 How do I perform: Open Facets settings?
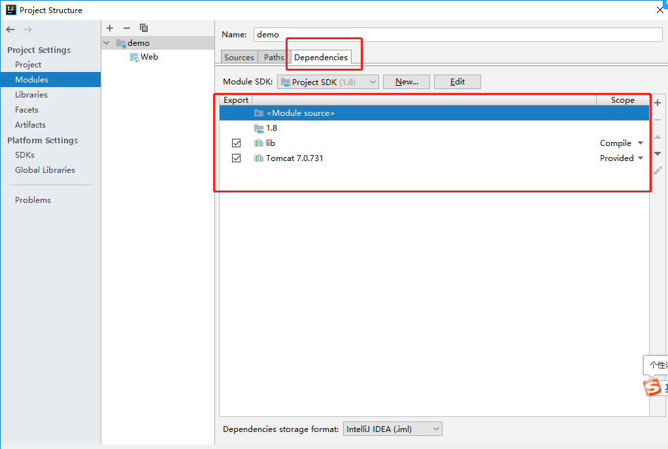click(x=26, y=110)
